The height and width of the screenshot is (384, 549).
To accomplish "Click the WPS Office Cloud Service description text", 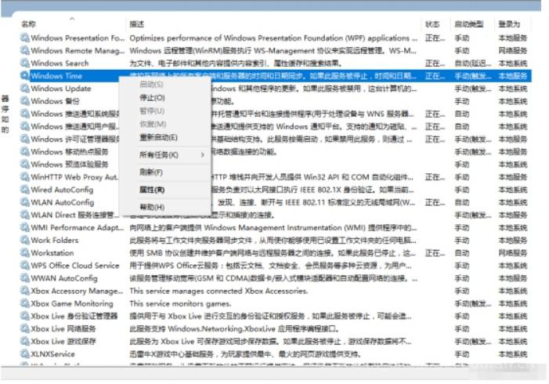I will click(x=270, y=266).
